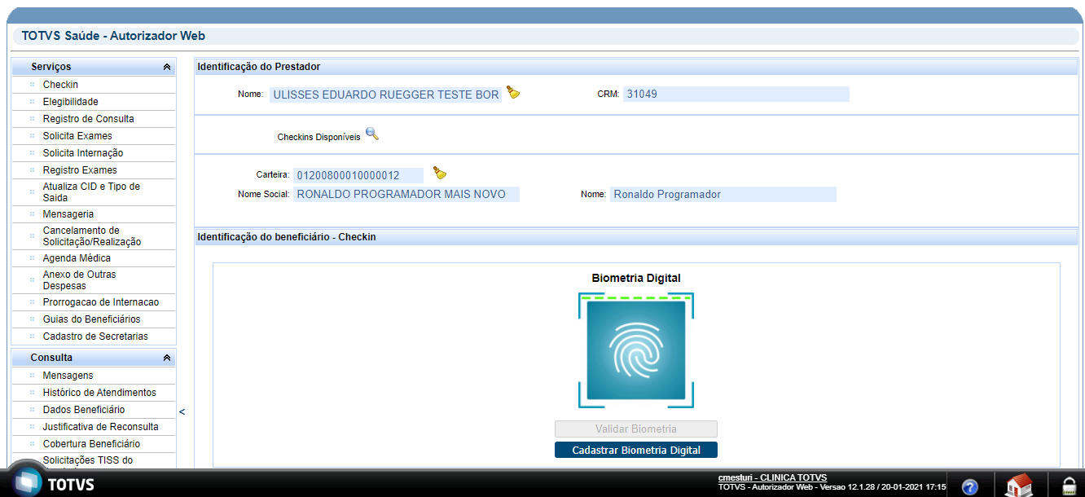
Task: Go to home page via house icon
Action: coord(1018,485)
